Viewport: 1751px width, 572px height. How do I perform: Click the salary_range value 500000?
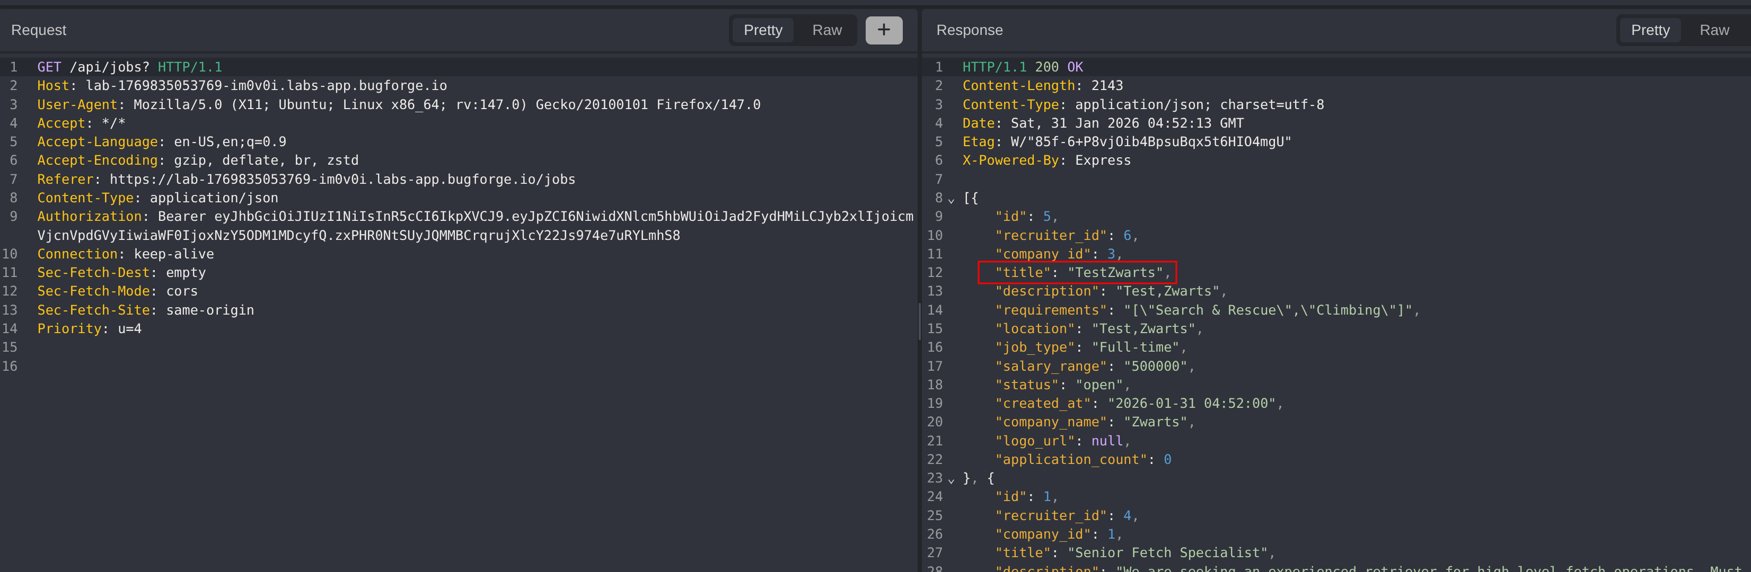coord(1155,366)
